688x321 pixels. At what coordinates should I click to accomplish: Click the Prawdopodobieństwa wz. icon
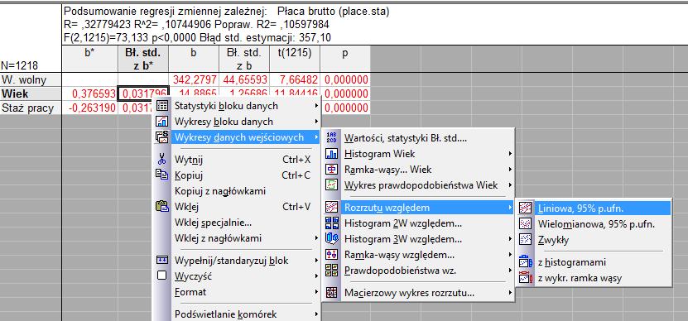332,271
